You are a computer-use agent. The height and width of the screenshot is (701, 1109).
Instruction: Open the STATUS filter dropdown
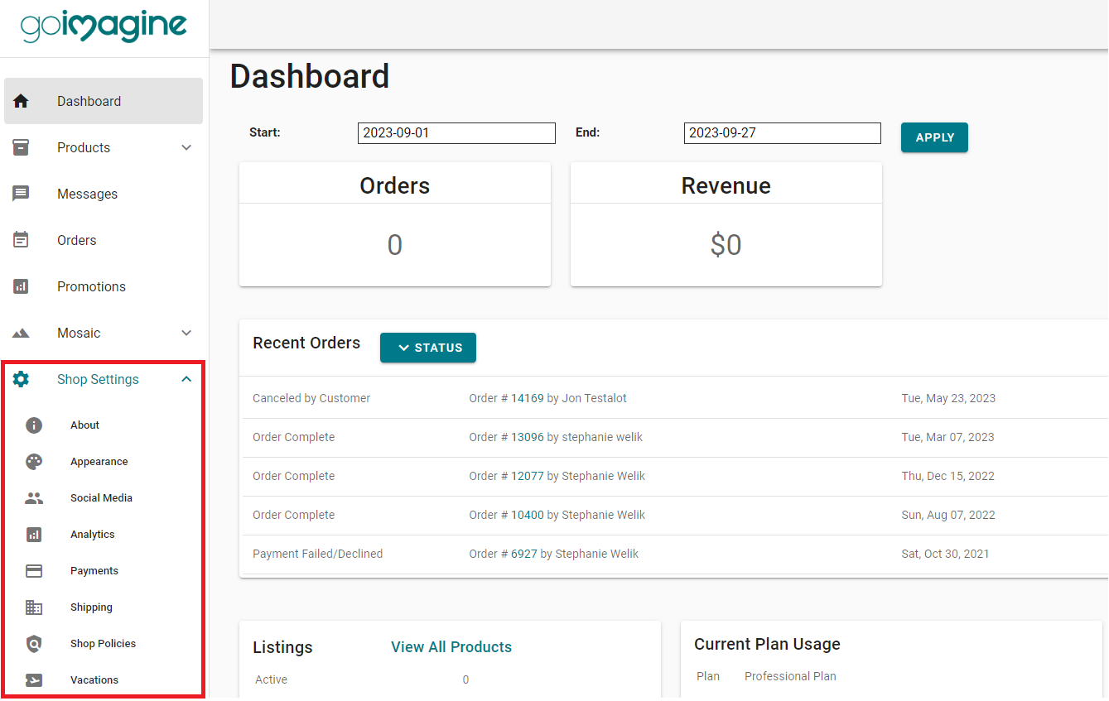(427, 348)
